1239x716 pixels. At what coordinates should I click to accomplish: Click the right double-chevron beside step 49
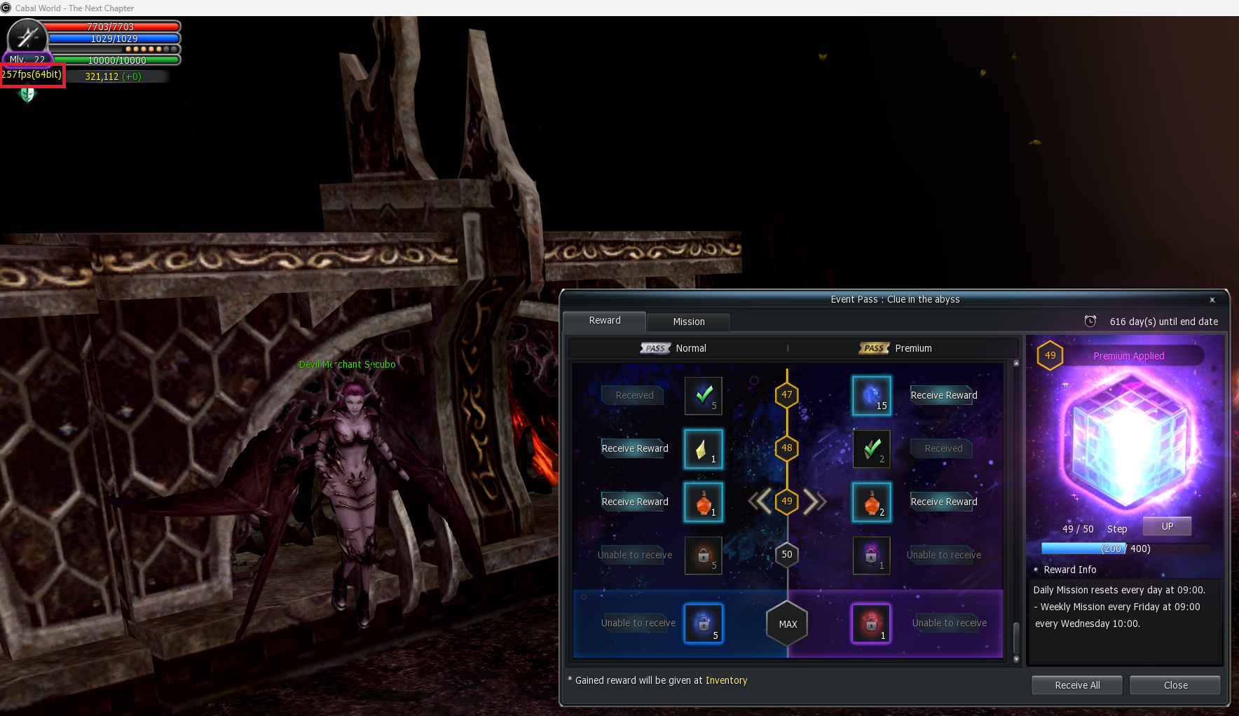coord(814,502)
